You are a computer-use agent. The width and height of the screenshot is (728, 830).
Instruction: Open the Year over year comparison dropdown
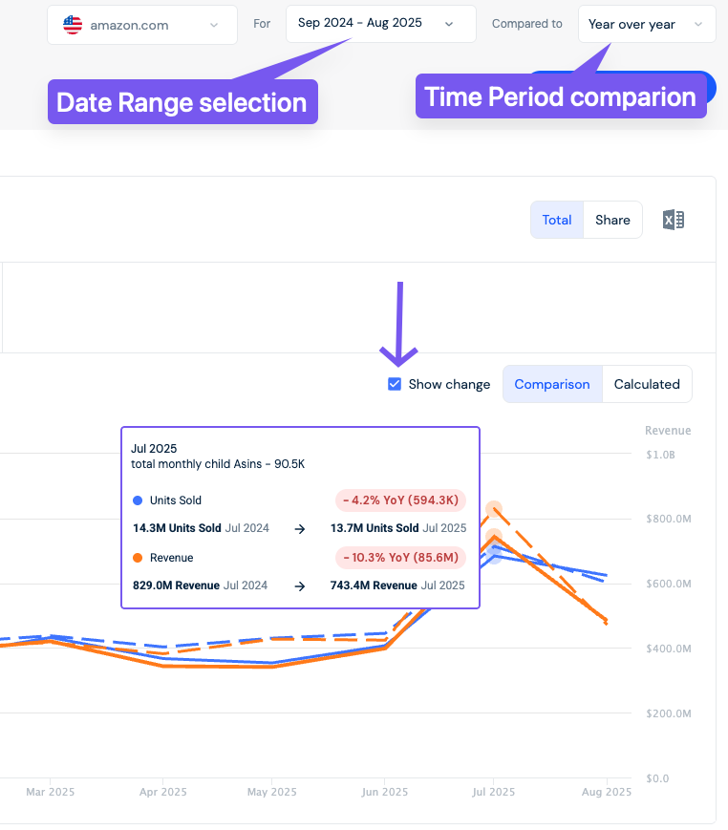point(647,24)
